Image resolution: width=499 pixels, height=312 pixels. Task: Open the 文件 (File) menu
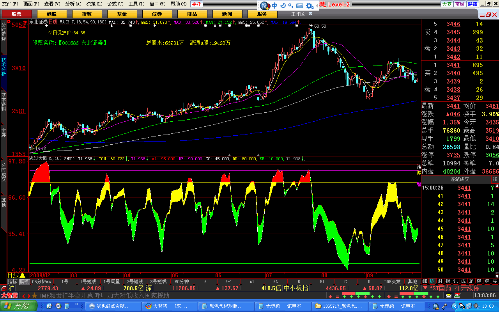[10, 4]
